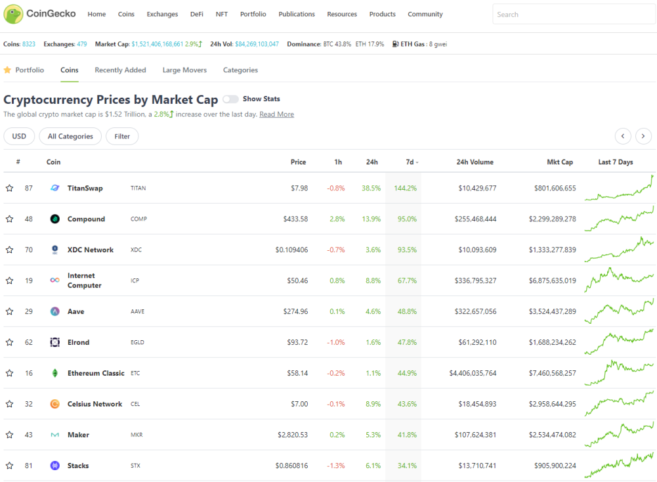The height and width of the screenshot is (482, 657).
Task: Switch to the Large Movers tab
Action: [x=185, y=70]
